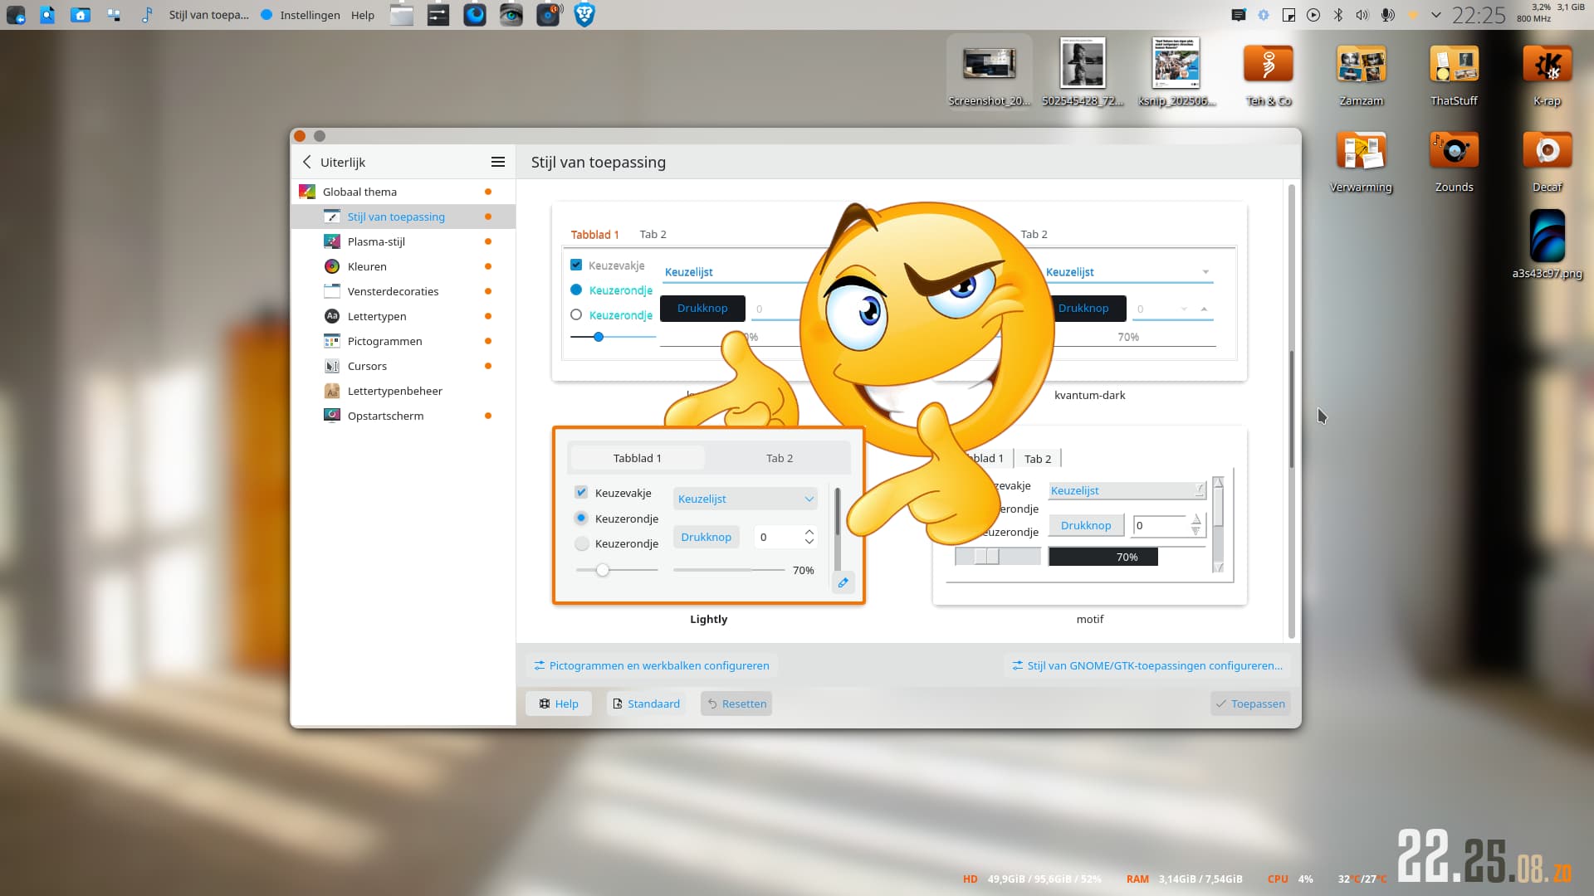Open Plasma-stijl settings via its icon
Screen dimensions: 1594x896
tap(332, 241)
